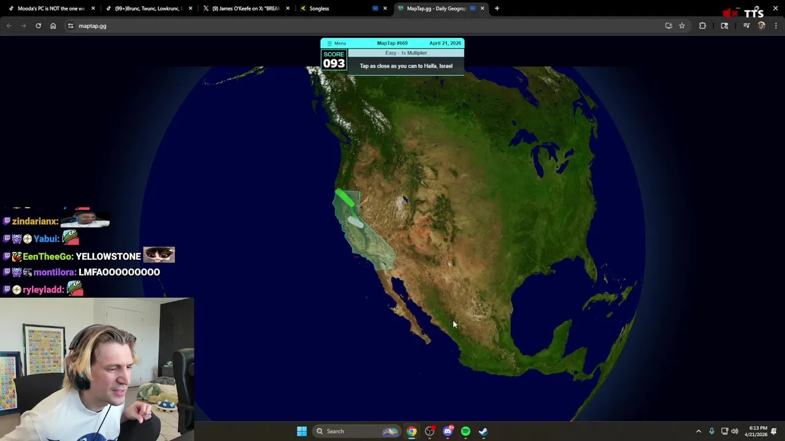Open the taskbar clock showing 6:13 PM
The image size is (785, 441).
pyautogui.click(x=756, y=431)
